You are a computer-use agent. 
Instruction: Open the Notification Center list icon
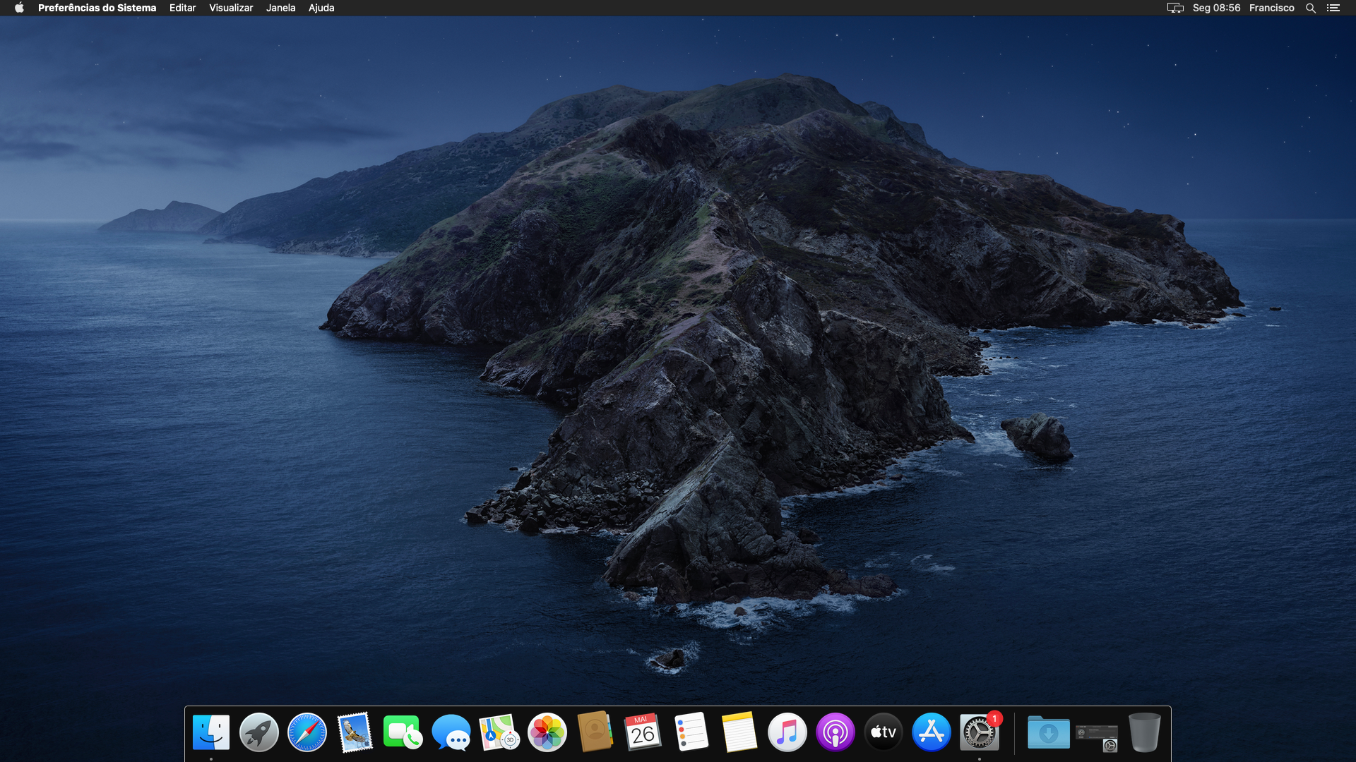1333,8
